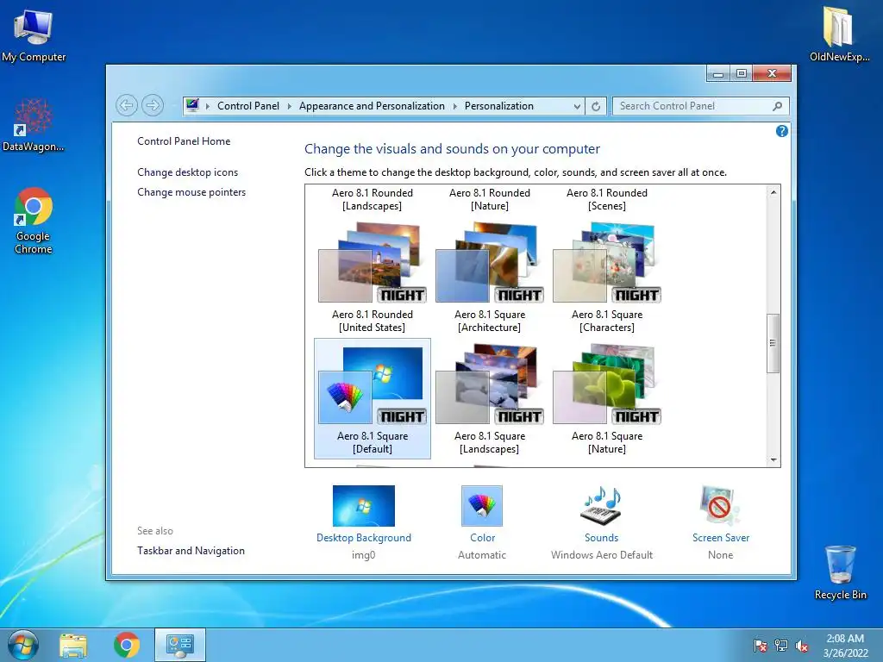The image size is (883, 662).
Task: Click the Color link text
Action: 483,538
